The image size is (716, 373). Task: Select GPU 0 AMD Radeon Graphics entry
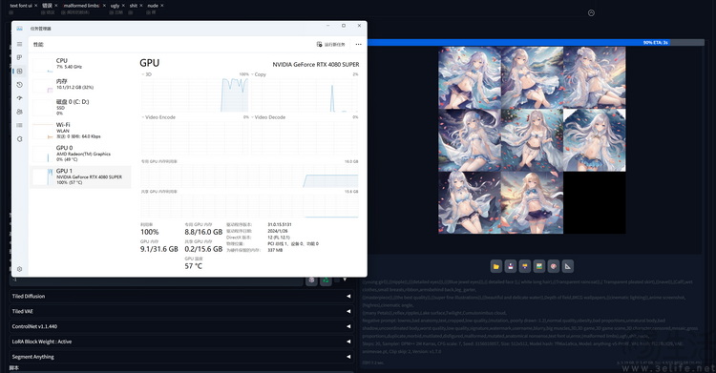pyautogui.click(x=80, y=154)
